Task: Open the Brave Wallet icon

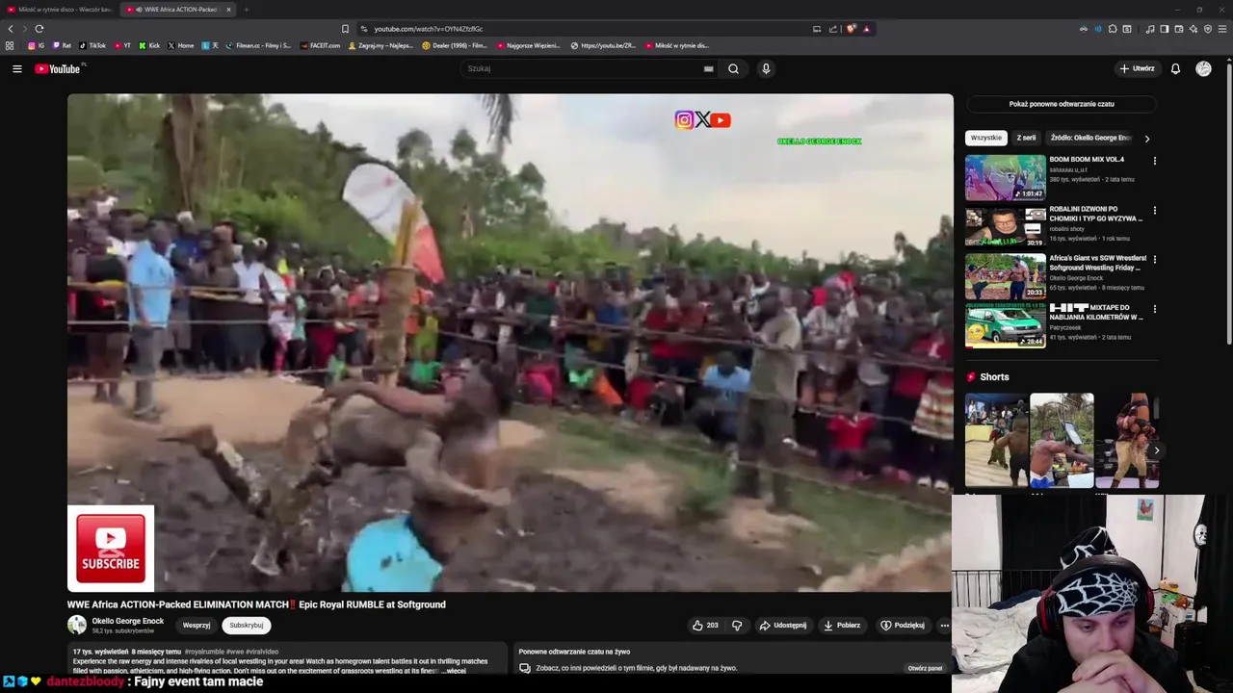Action: [x=1179, y=29]
